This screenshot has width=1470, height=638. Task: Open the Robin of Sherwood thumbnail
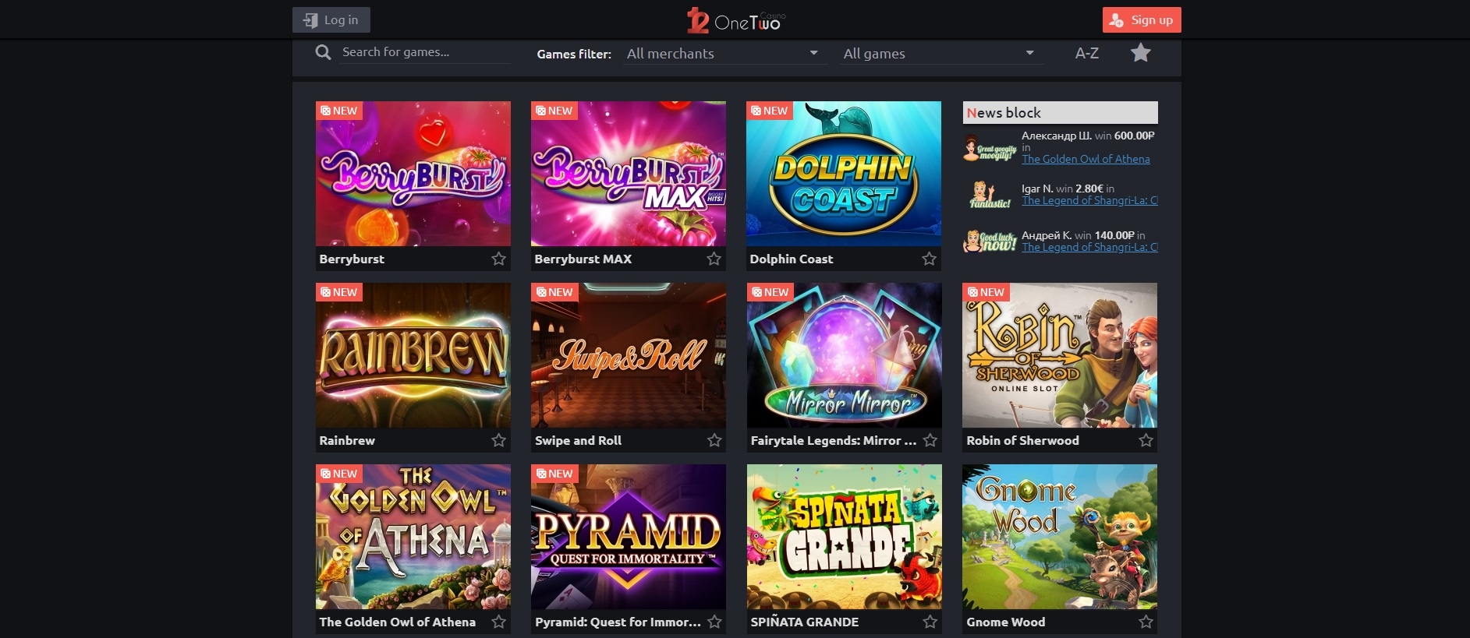[x=1060, y=355]
